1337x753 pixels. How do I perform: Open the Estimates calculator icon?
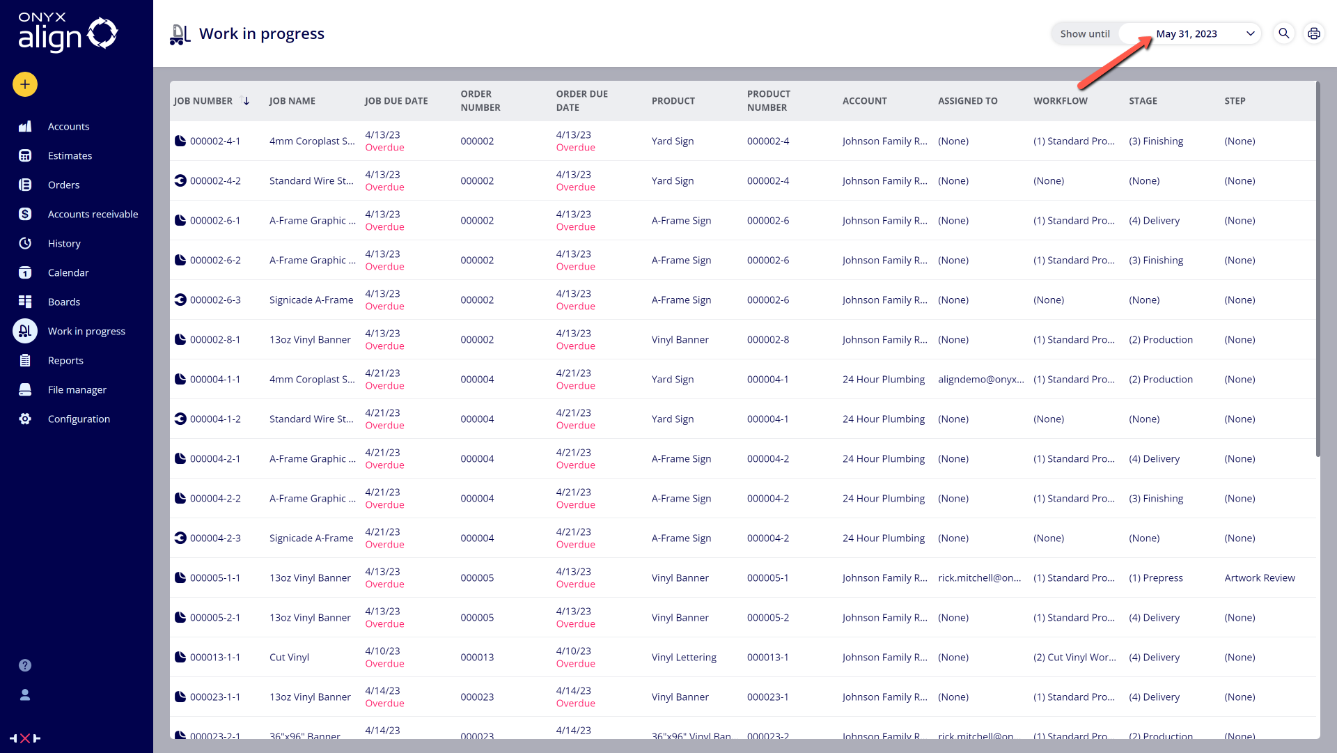tap(25, 155)
